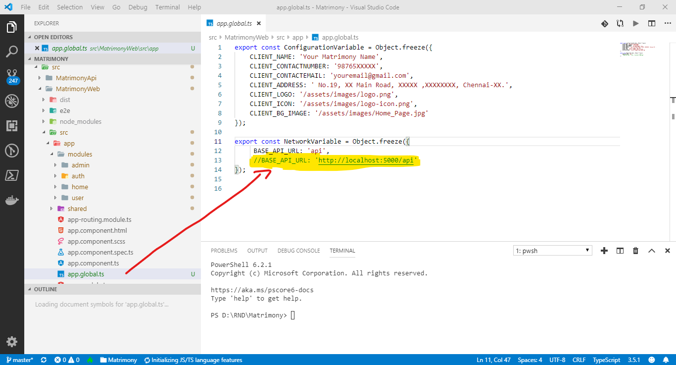
Task: Kill terminal with the trash icon
Action: (636, 251)
